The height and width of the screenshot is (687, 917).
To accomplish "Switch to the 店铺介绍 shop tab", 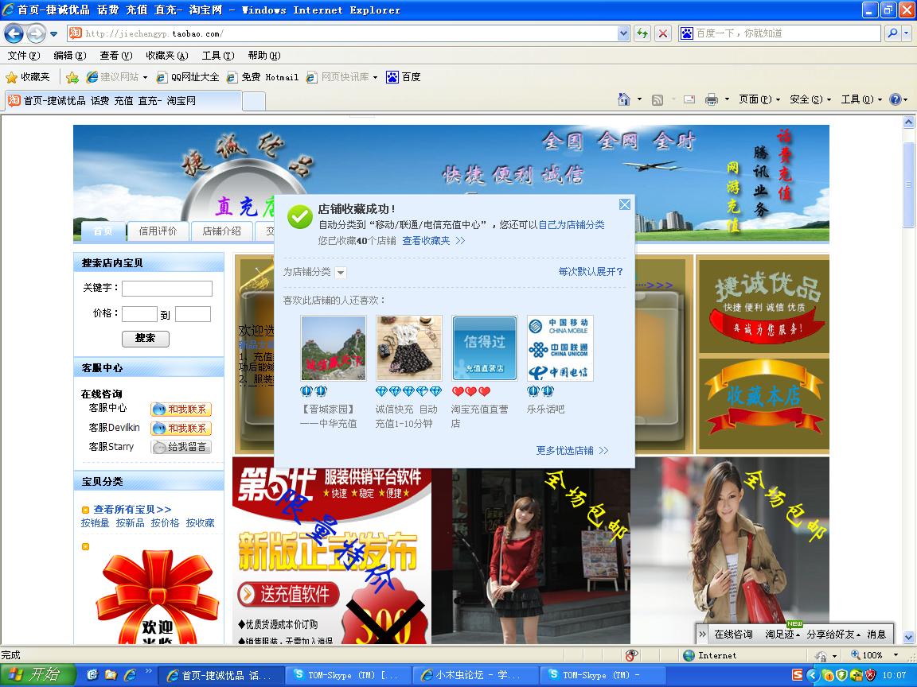I will (x=221, y=231).
